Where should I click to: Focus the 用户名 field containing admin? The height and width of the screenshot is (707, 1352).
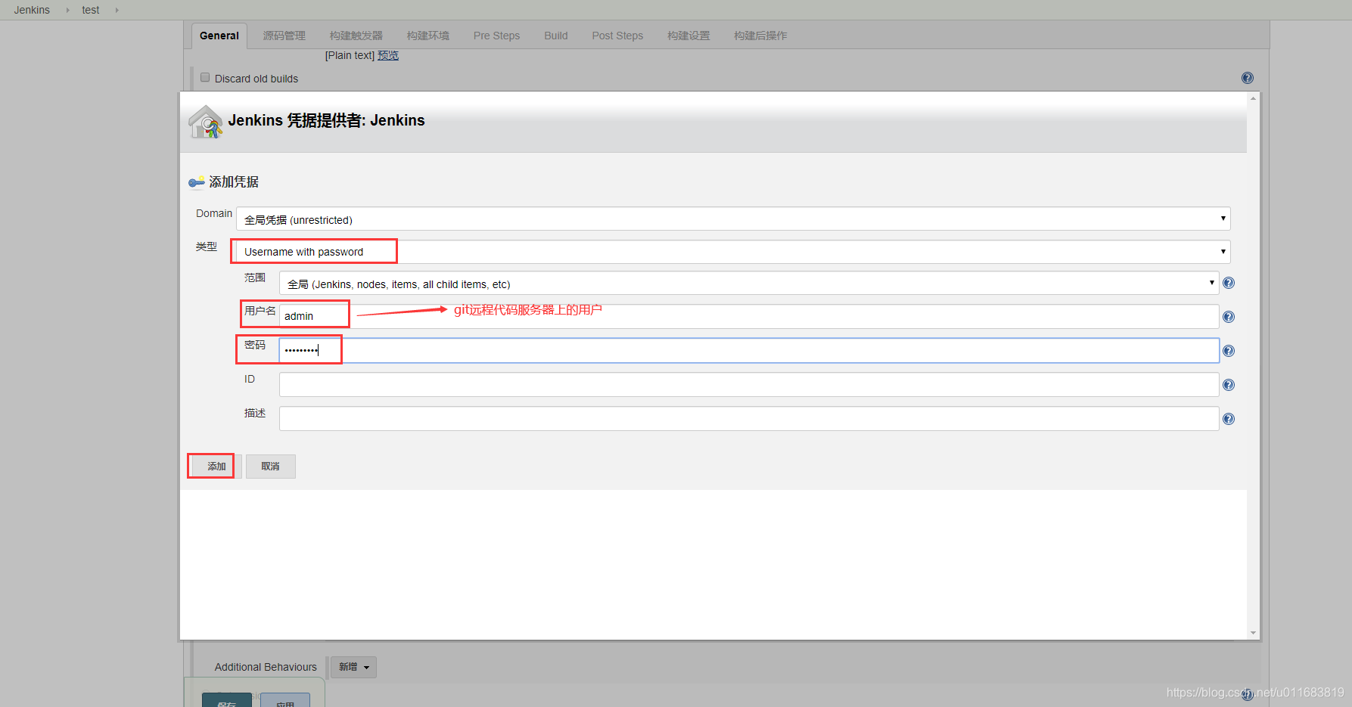click(749, 316)
